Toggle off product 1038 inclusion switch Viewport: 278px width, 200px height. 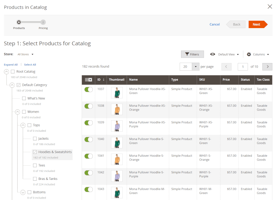click(89, 106)
